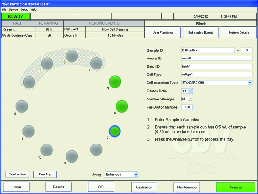
Task: Select sample cup position 9 on tray
Action: click(x=72, y=156)
